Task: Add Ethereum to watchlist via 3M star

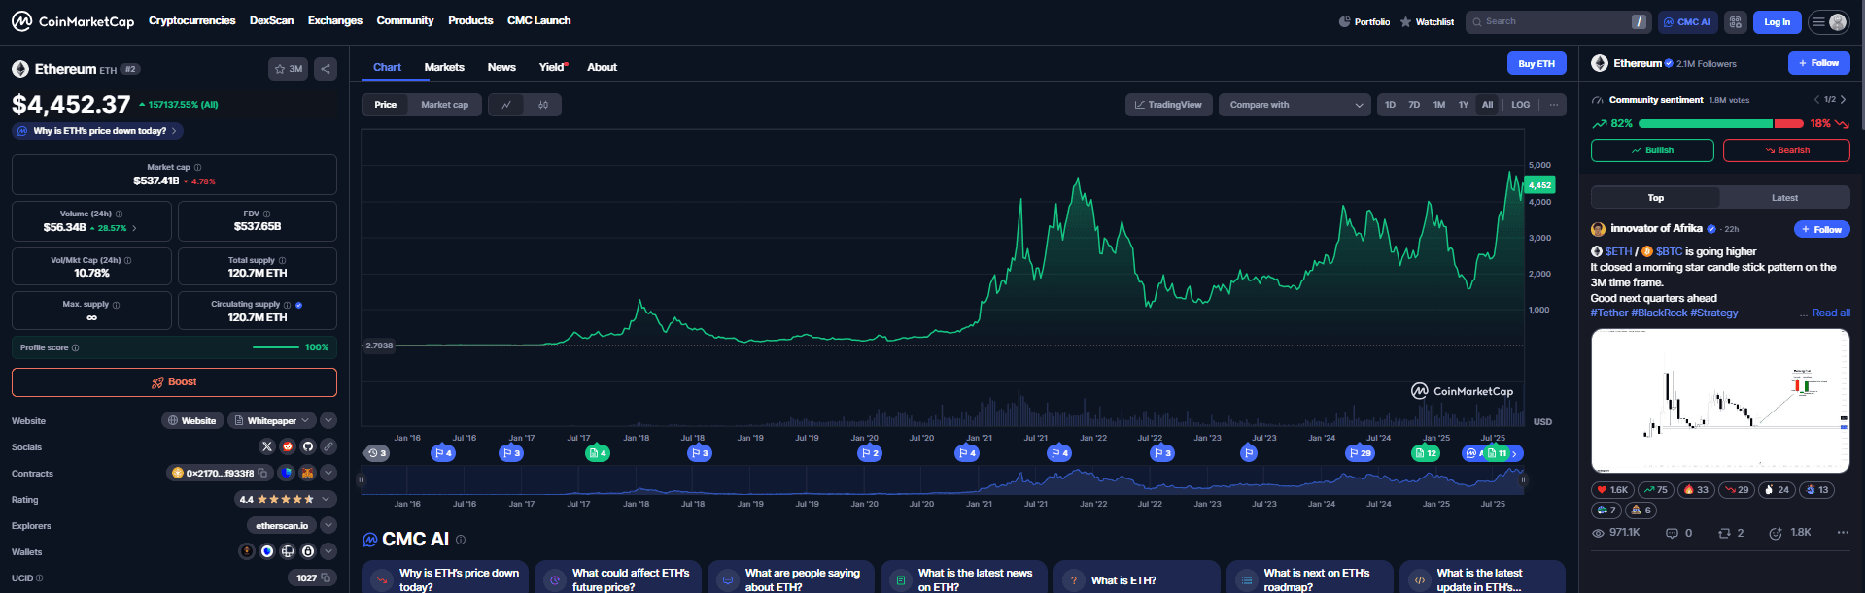Action: [289, 69]
